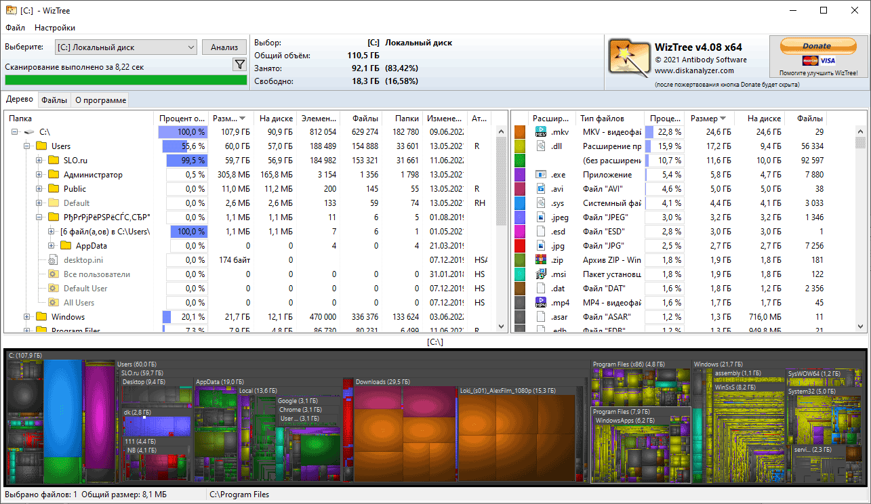Select the desktop.ini file icon
This screenshot has width=871, height=504.
pyautogui.click(x=54, y=259)
